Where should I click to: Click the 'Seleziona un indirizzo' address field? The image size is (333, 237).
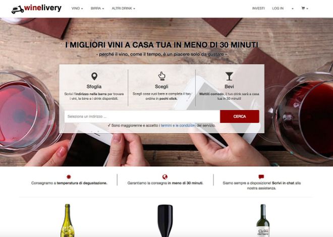point(142,116)
